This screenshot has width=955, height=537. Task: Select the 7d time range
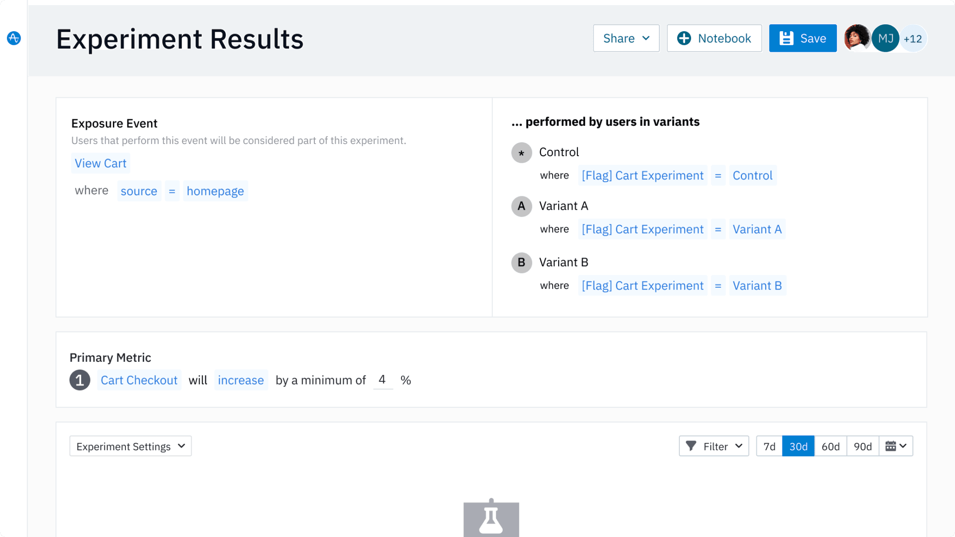769,446
